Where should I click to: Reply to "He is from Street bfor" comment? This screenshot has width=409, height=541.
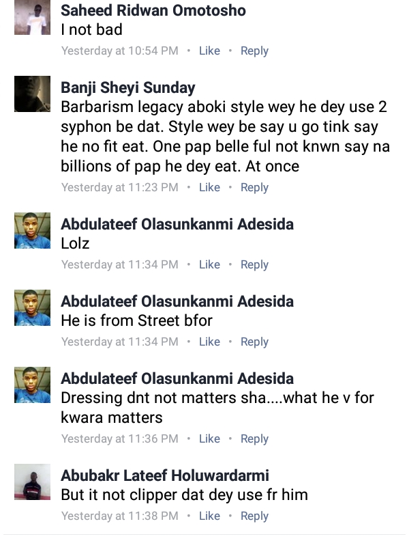[254, 342]
